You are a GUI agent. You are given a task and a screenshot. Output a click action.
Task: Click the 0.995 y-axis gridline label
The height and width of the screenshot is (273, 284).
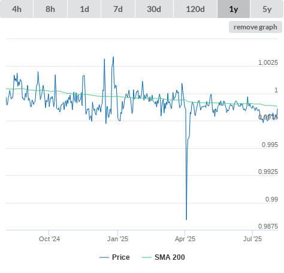[270, 145]
